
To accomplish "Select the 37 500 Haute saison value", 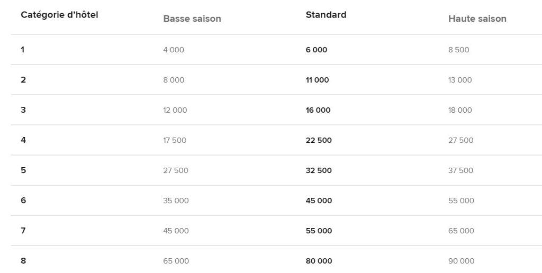I will tap(460, 170).
